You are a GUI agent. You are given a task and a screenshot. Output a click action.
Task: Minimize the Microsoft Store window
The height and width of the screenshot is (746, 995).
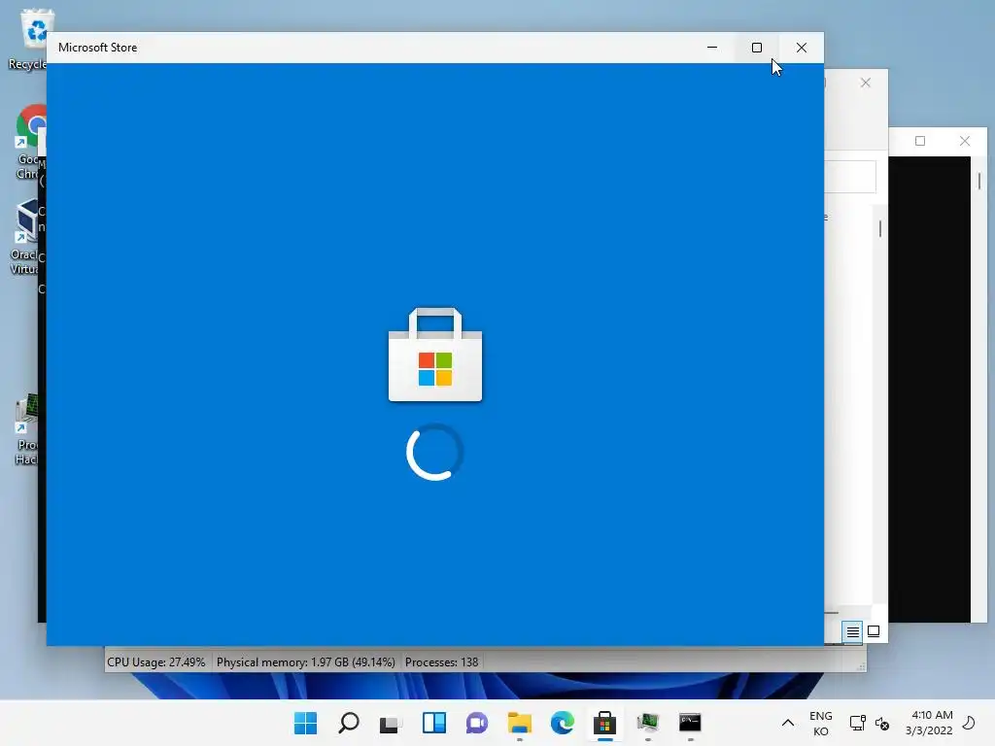712,48
